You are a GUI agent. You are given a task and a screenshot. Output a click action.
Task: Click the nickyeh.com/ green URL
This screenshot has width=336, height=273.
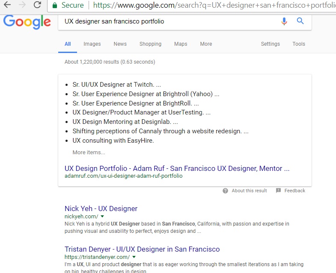click(81, 216)
